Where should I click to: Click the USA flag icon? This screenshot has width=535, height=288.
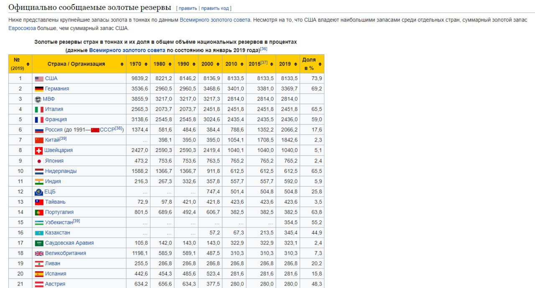[x=39, y=79]
